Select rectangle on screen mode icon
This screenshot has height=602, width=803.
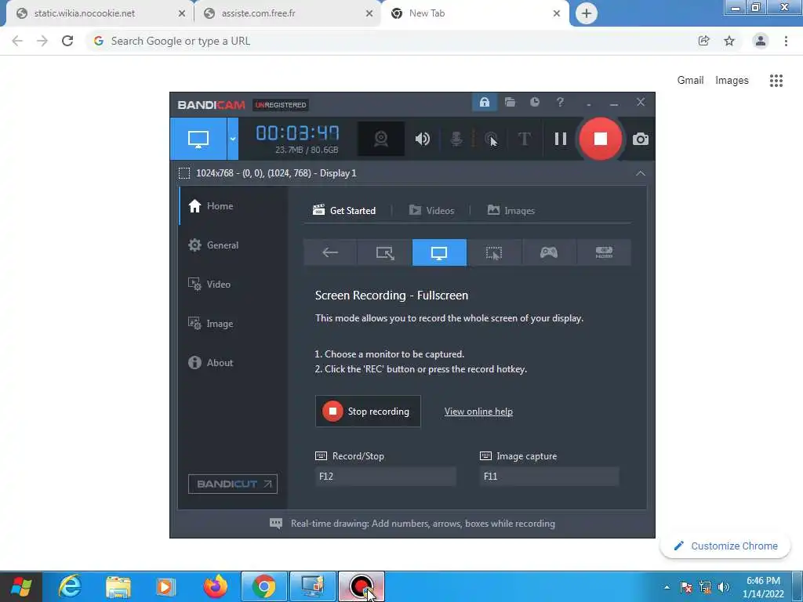click(384, 252)
